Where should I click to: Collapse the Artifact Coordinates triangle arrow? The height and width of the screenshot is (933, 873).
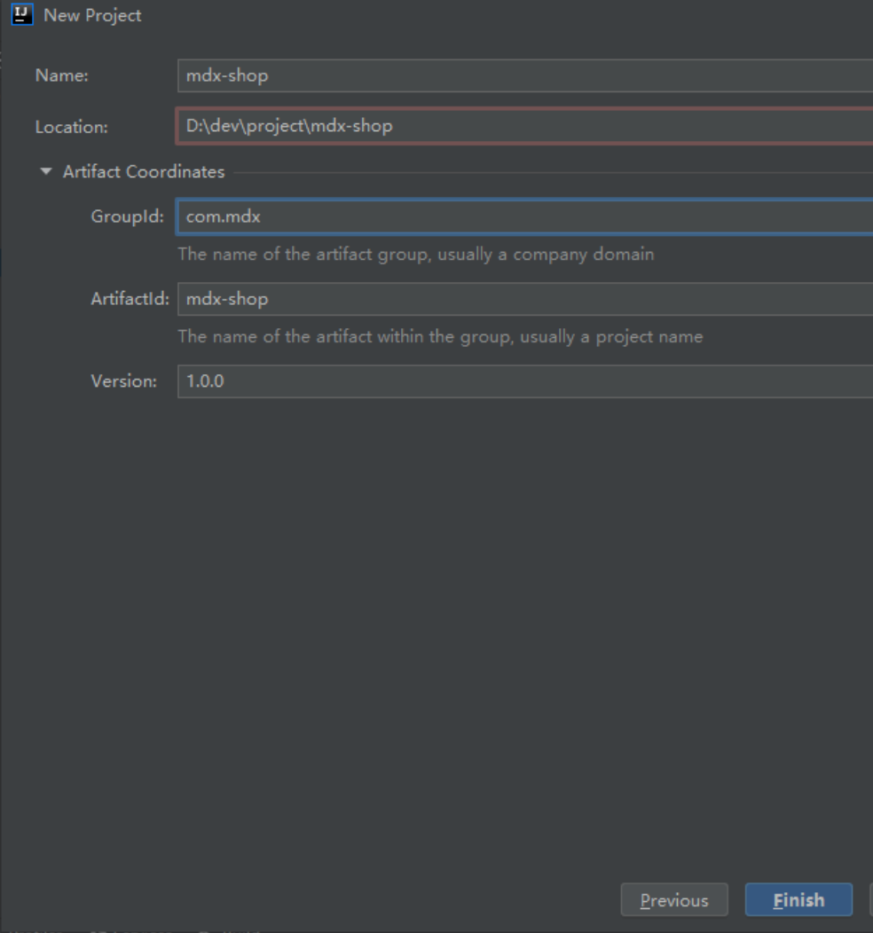46,172
